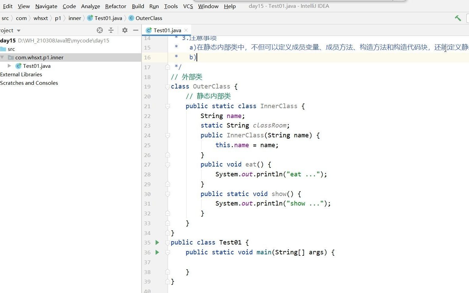The image size is (469, 293).
Task: Click the classRoom field name
Action: coord(270,125)
